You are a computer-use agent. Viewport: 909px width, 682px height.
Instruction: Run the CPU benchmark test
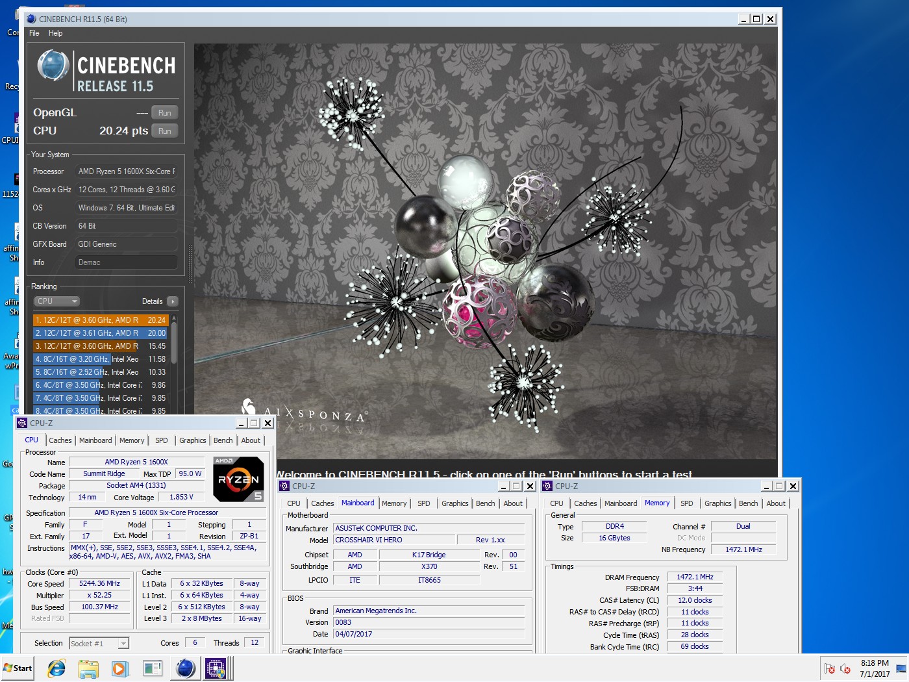(165, 131)
